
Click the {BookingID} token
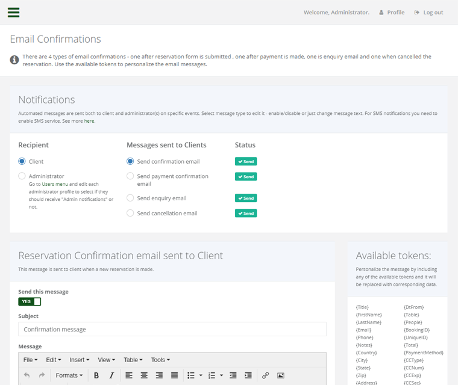tap(416, 330)
